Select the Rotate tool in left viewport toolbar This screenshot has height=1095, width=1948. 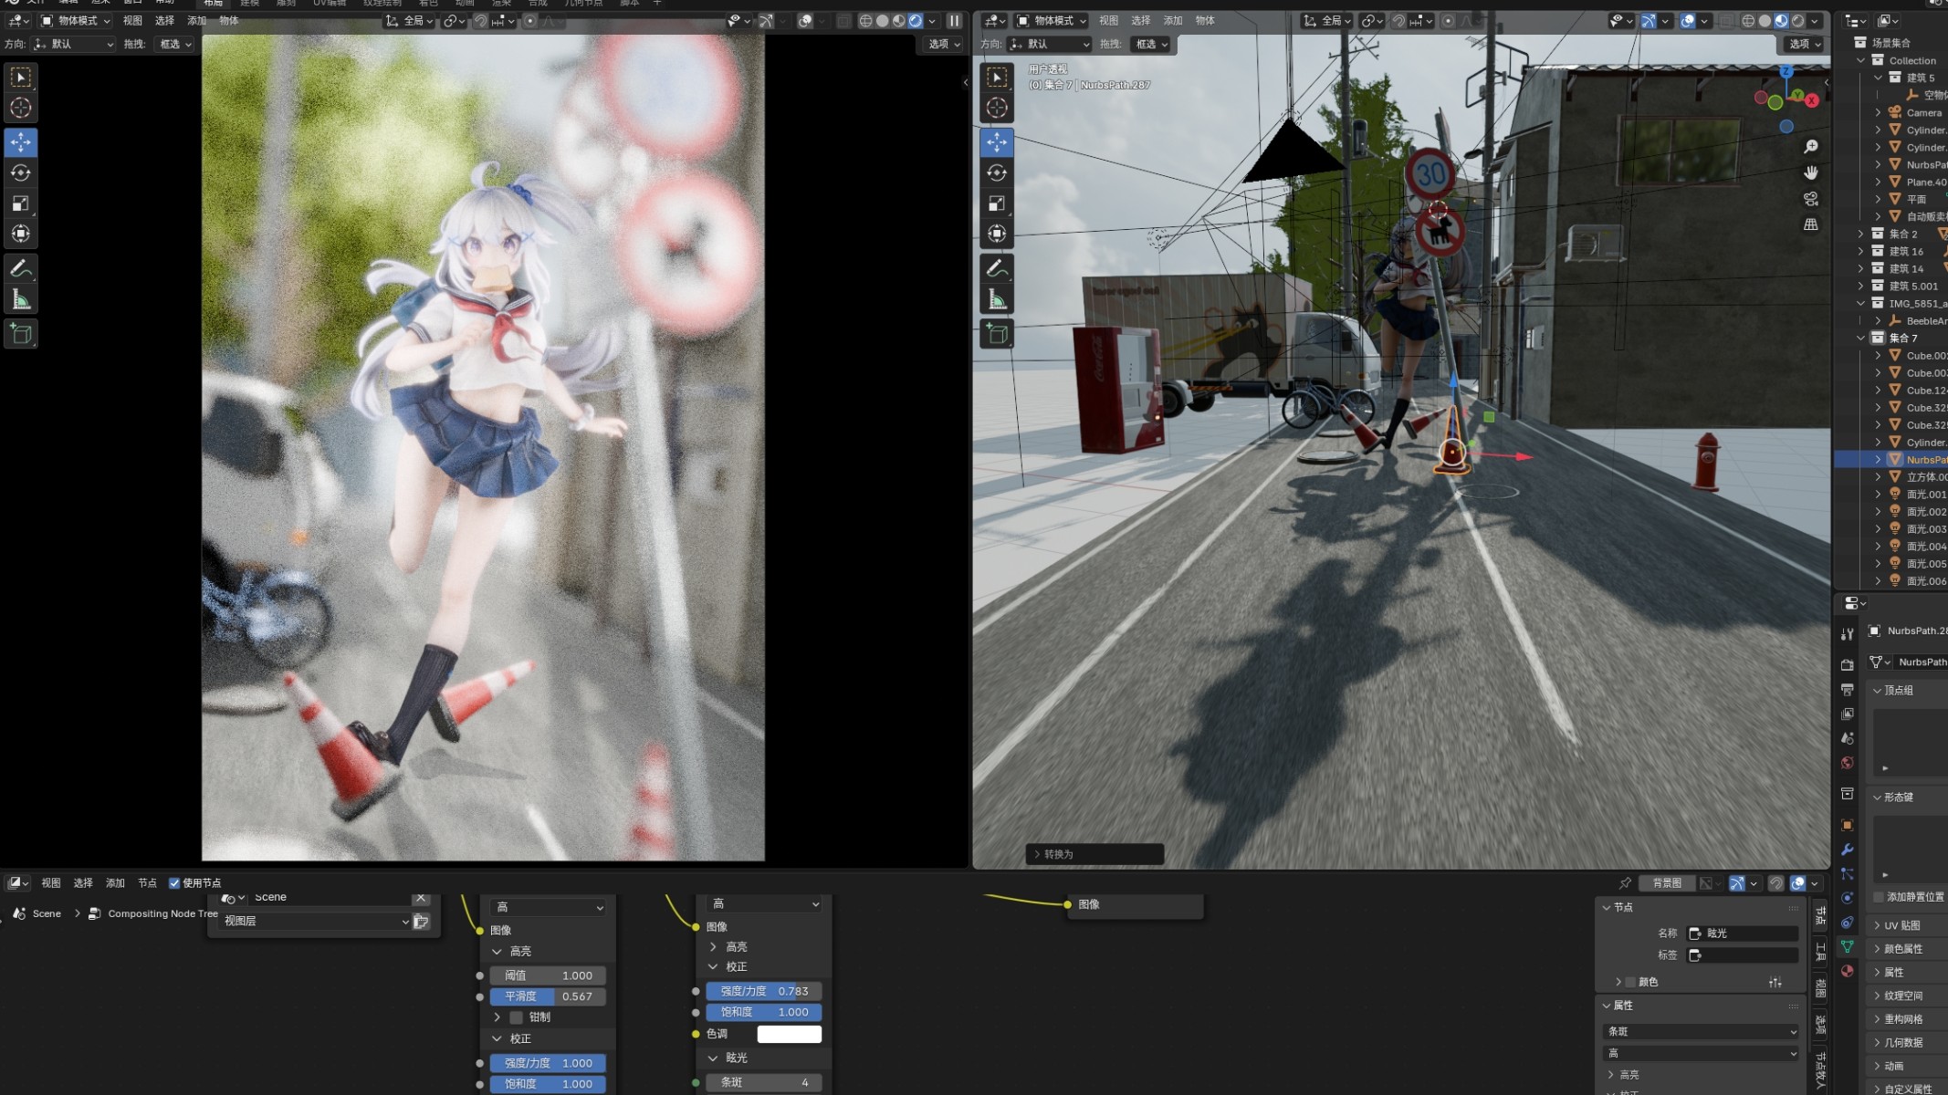click(20, 172)
